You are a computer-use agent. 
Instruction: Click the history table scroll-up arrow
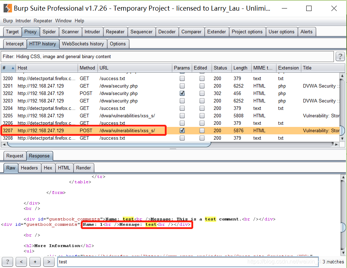342,76
